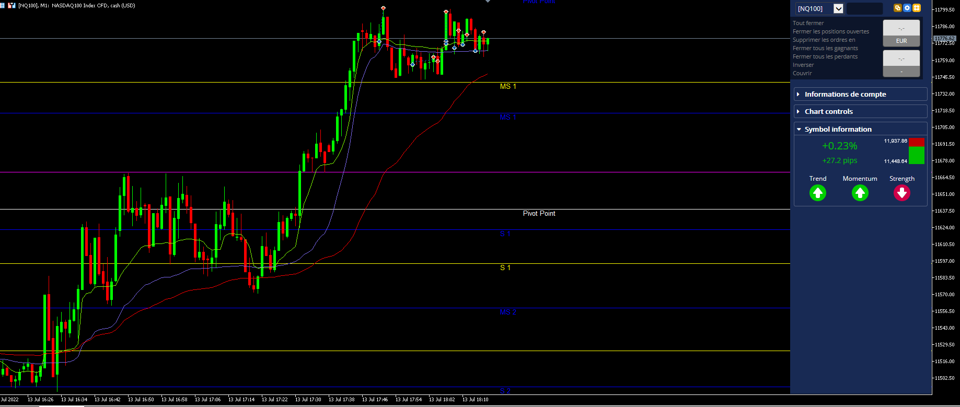Click the red-green daily range bar
The width and height of the screenshot is (960, 407).
[x=917, y=151]
